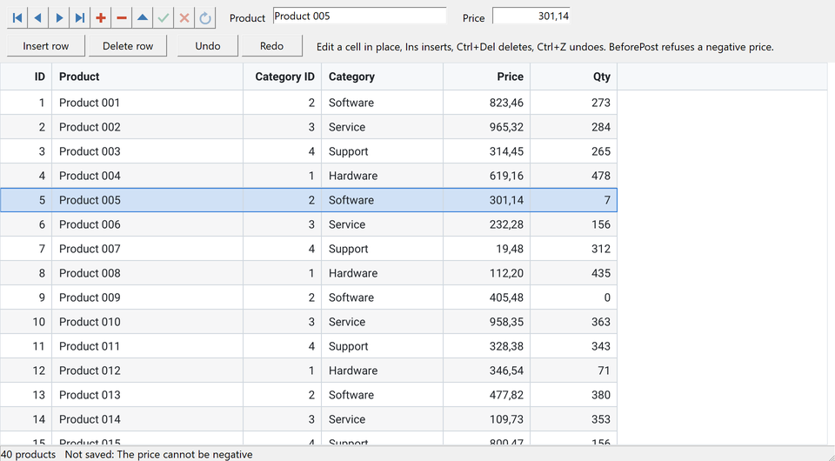Click the Qty column header
835x461 pixels.
click(573, 77)
